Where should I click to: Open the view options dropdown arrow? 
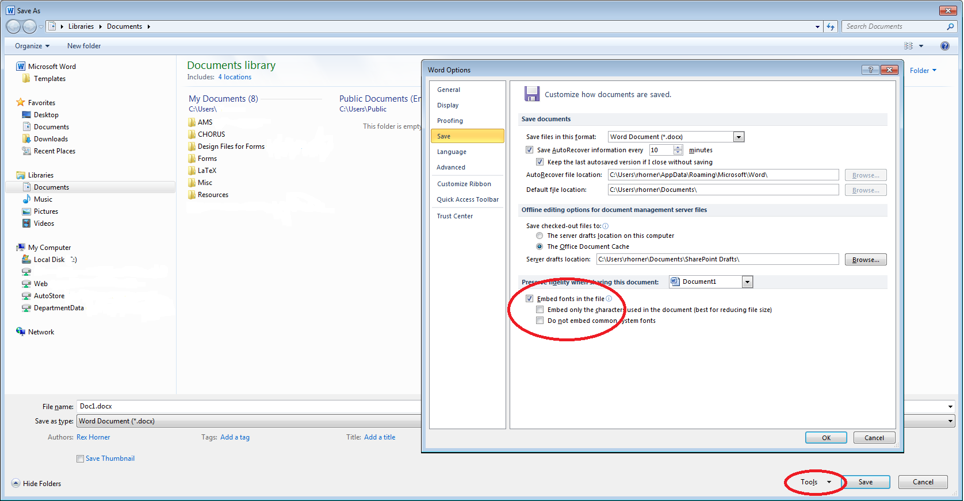point(921,46)
